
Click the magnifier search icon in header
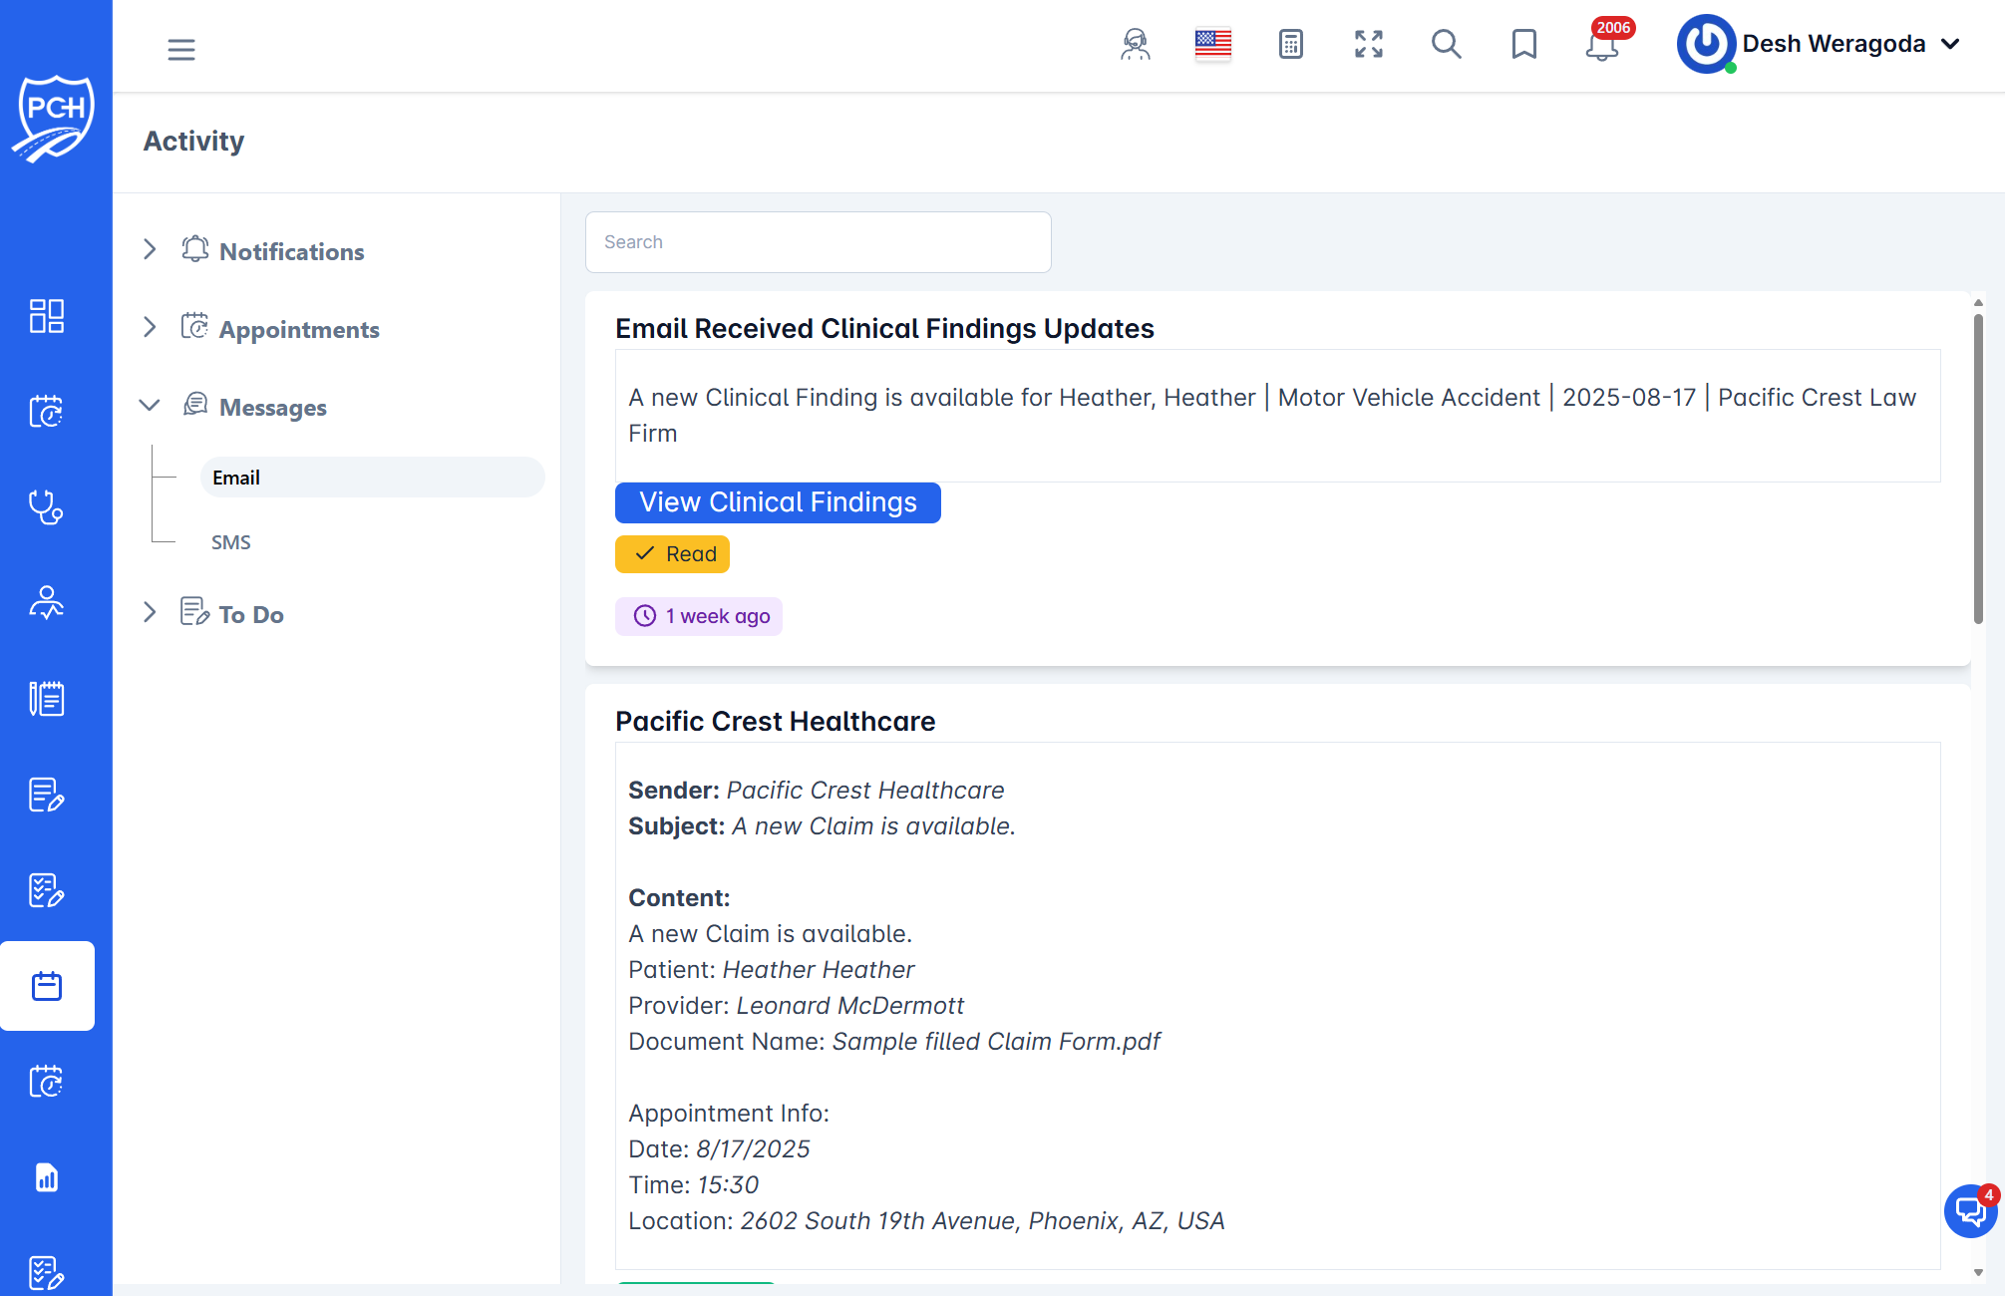1446,45
